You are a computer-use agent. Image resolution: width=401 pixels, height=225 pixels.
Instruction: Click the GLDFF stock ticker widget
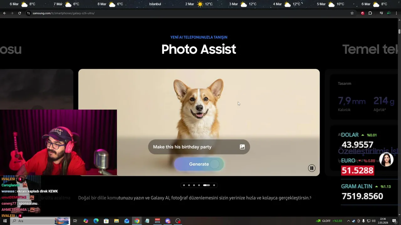click(329, 221)
